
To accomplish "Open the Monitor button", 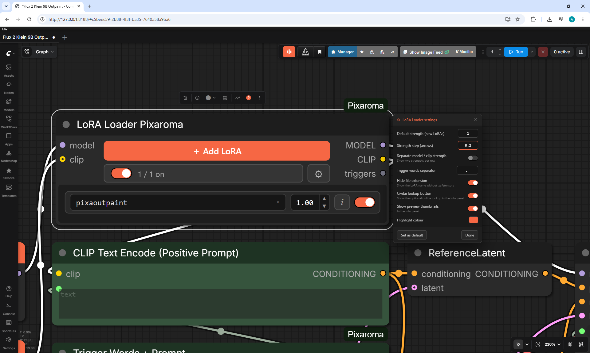I will 464,52.
